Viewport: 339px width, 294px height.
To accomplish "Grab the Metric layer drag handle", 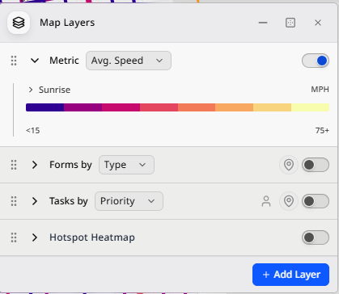I will point(14,61).
